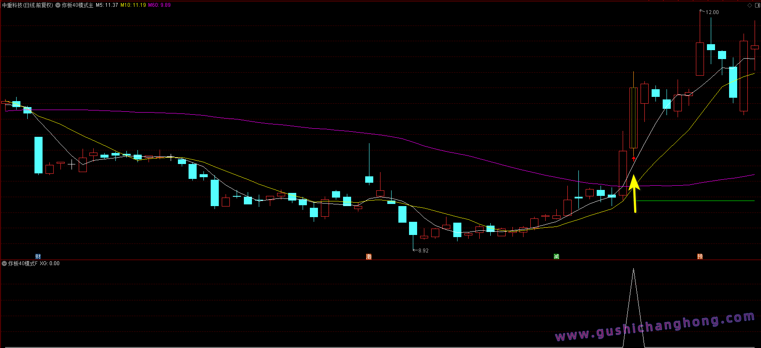Image resolution: width=761 pixels, height=348 pixels.
Task: Toggle the side panel icon at top right
Action: pyautogui.click(x=757, y=5)
